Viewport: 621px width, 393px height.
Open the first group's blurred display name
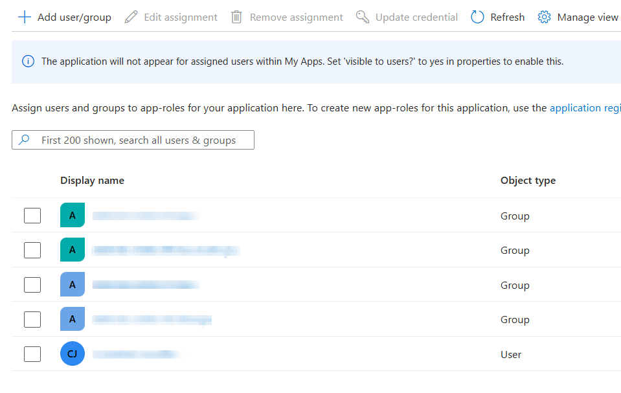pyautogui.click(x=146, y=216)
